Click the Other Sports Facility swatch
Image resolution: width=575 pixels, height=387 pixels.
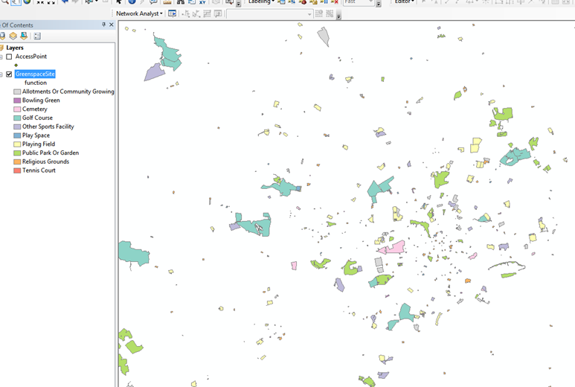17,127
